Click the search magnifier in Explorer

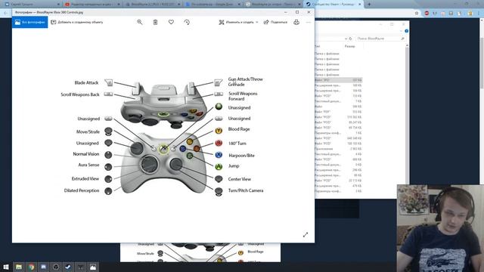click(x=402, y=39)
